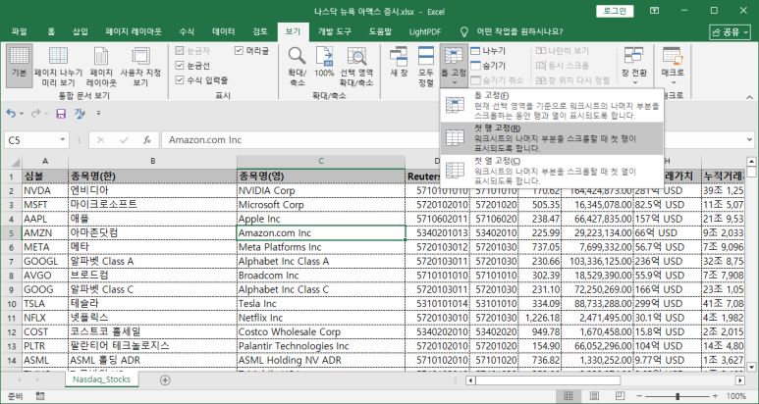Viewport: 759px width, 404px height.
Task: Open the Formulas (수식) tab
Action: click(x=187, y=32)
